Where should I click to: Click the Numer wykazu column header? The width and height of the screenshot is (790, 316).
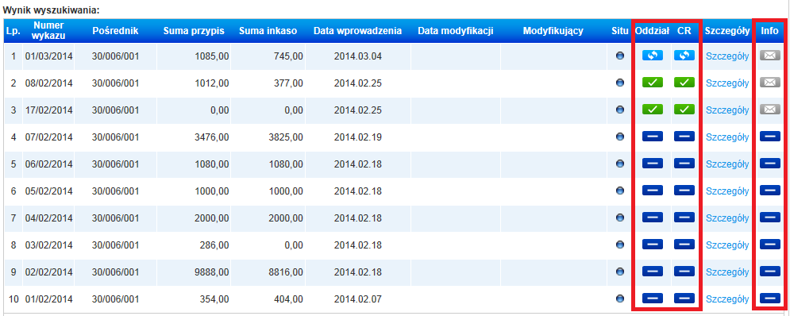coord(49,31)
